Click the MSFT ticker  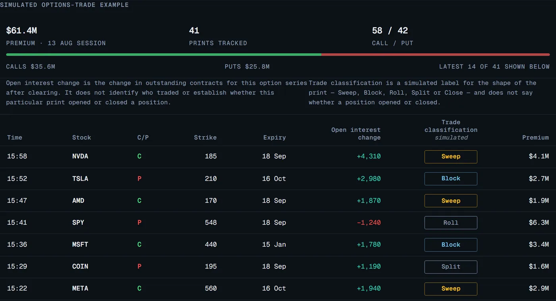pyautogui.click(x=80, y=245)
